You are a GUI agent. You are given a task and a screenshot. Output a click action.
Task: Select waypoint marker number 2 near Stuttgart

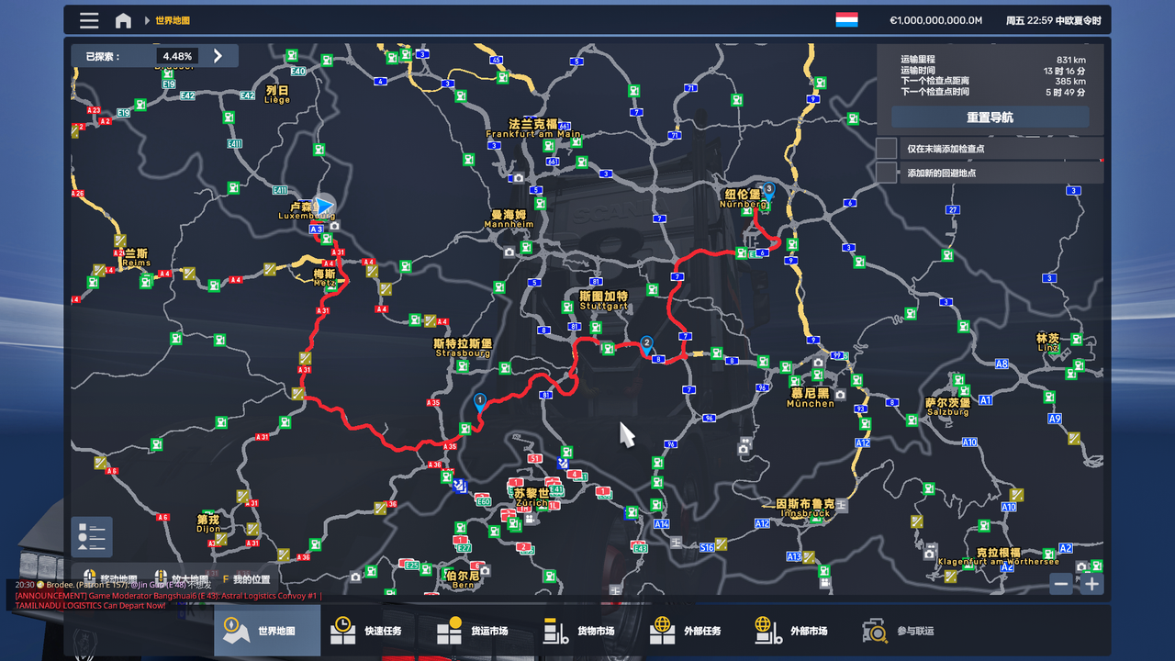coord(646,344)
